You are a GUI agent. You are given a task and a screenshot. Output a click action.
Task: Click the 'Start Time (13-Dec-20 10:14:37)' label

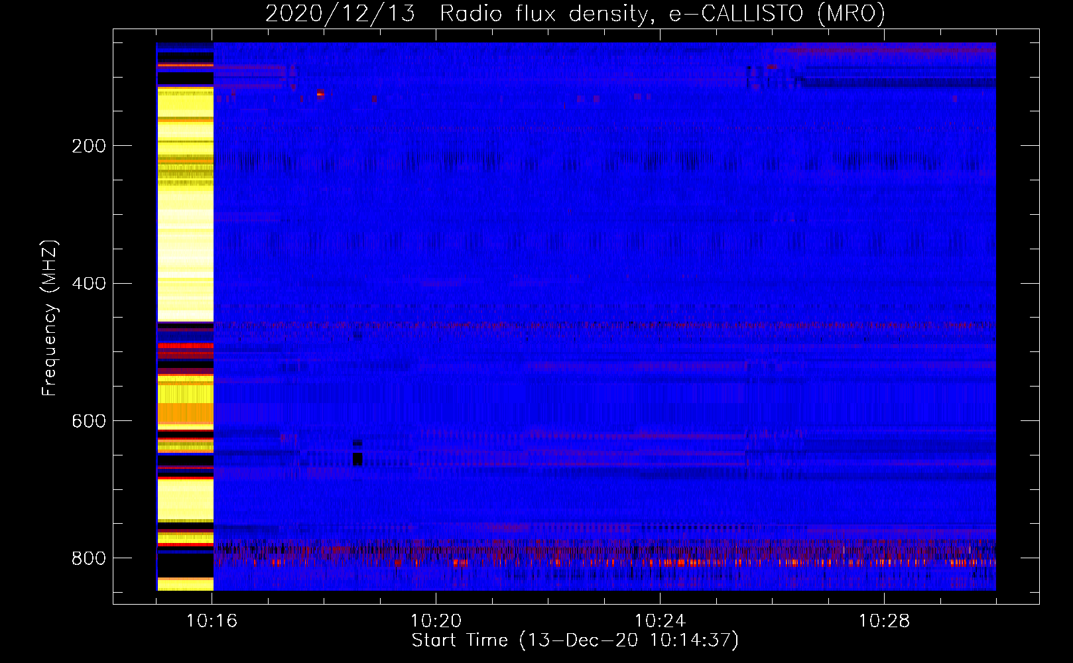click(575, 640)
